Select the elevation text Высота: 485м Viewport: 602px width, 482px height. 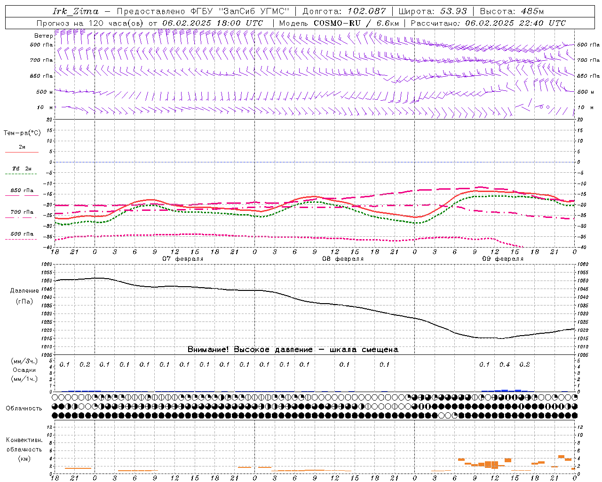(511, 11)
